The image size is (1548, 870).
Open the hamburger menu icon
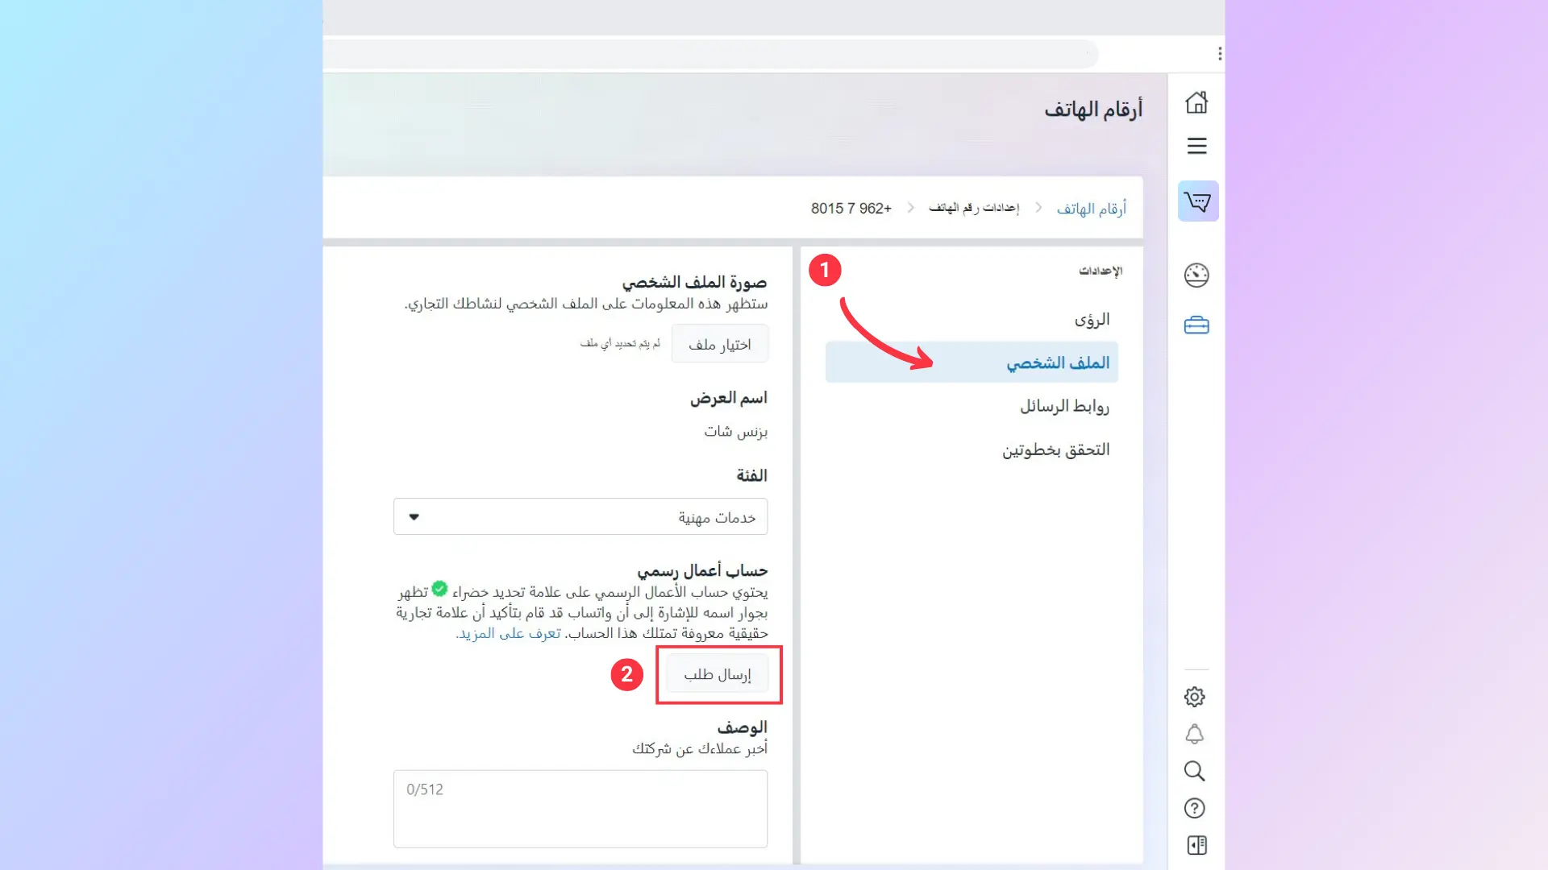tap(1196, 146)
